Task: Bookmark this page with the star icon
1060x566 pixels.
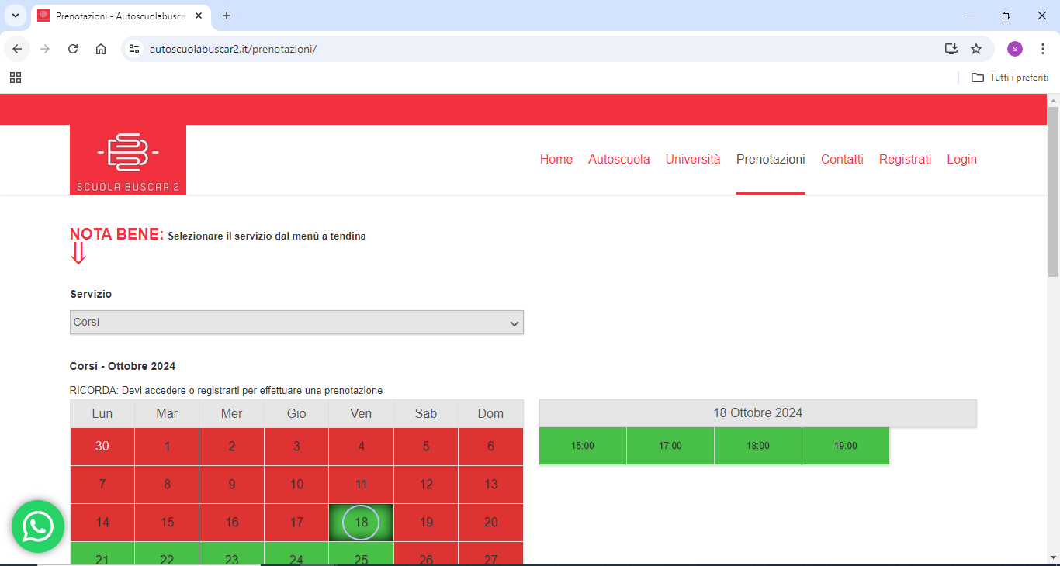Action: click(976, 49)
